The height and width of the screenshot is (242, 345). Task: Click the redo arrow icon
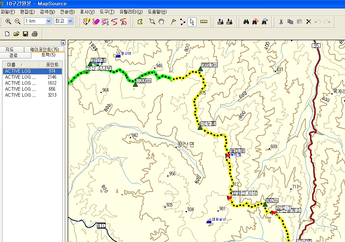coord(327,22)
